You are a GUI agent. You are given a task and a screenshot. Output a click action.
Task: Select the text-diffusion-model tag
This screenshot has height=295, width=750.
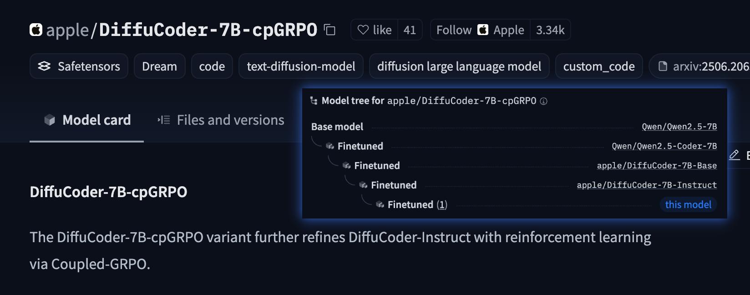[301, 66]
